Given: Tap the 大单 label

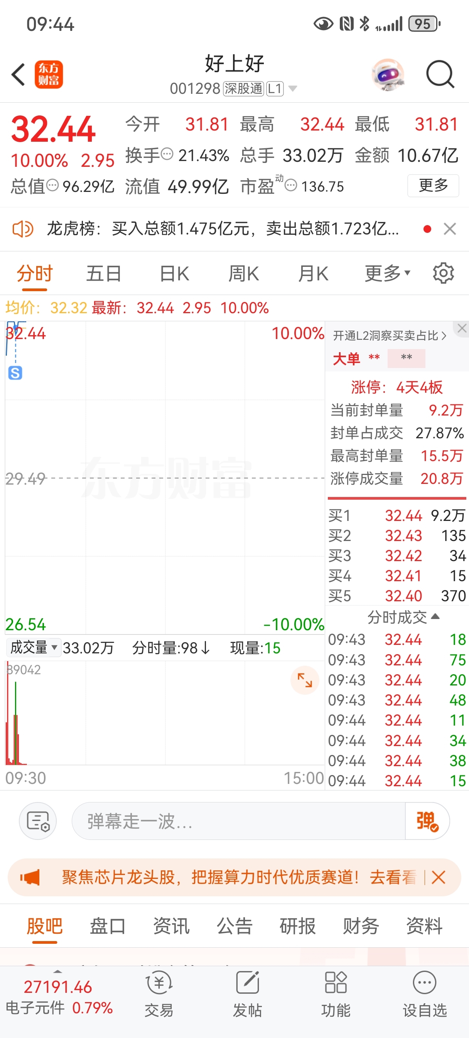Looking at the screenshot, I should pos(346,359).
